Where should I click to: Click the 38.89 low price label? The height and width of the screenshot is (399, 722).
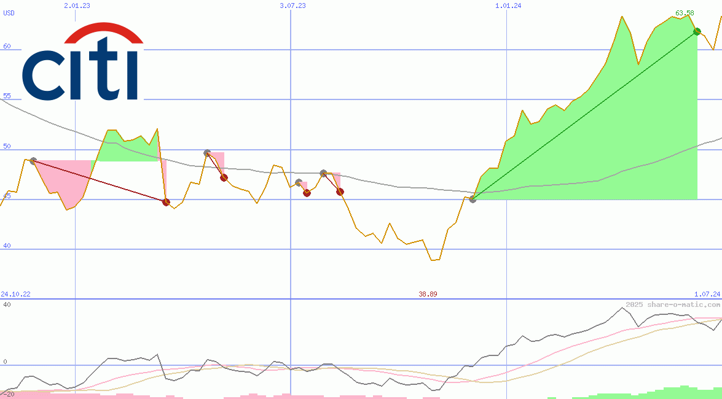(x=428, y=294)
